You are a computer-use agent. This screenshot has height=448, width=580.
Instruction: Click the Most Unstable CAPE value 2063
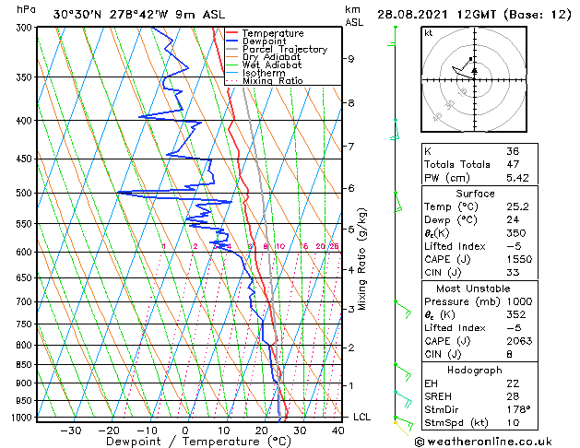519,341
